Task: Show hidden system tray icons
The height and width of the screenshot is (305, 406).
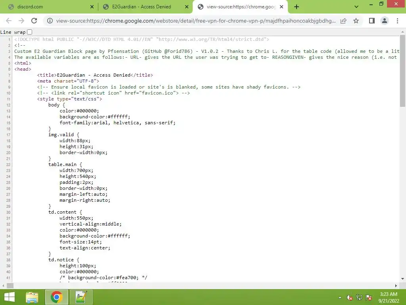Action: pos(340,297)
